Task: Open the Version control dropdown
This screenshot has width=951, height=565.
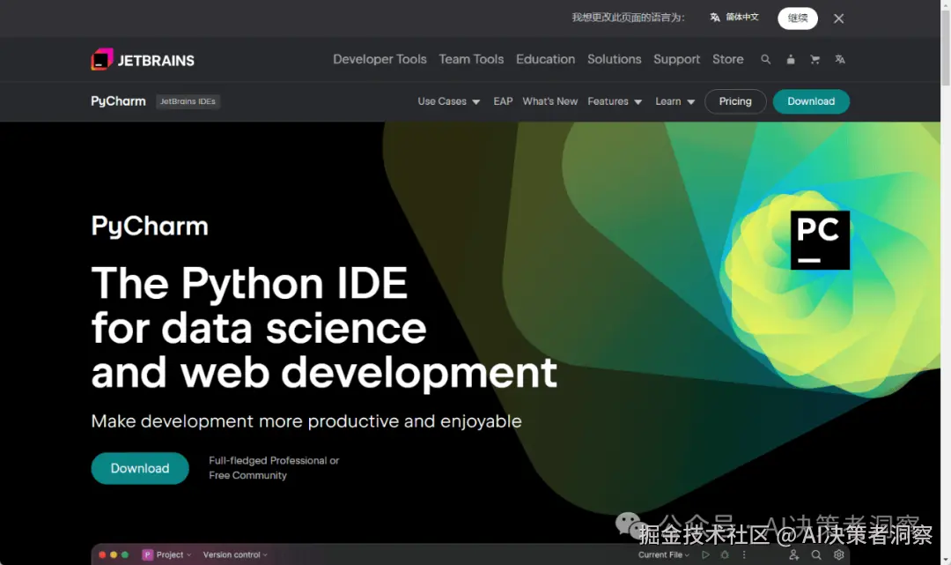Action: click(x=235, y=554)
